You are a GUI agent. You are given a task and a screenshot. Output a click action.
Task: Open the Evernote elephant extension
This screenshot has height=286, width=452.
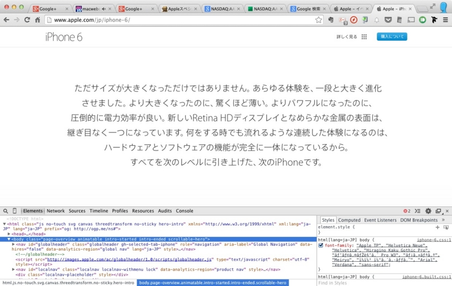331,20
